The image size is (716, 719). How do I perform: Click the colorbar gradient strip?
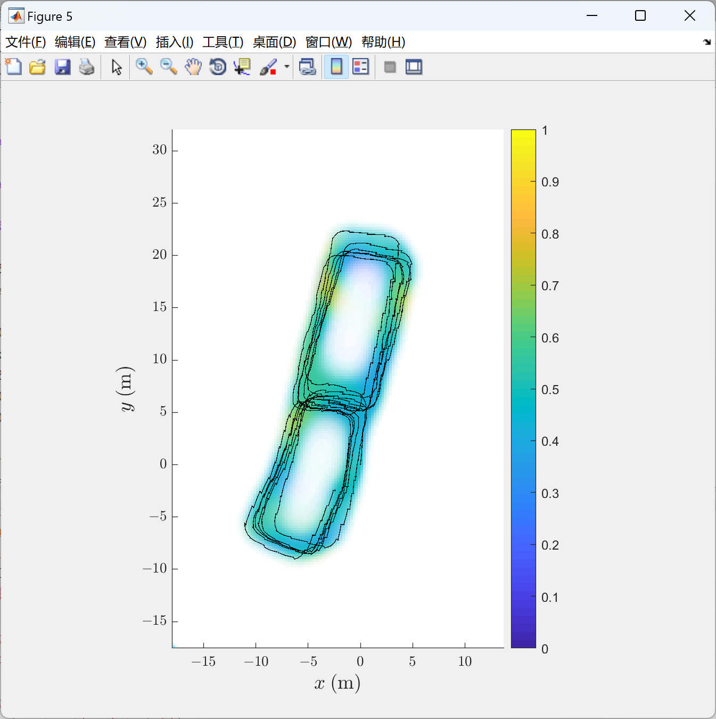523,389
